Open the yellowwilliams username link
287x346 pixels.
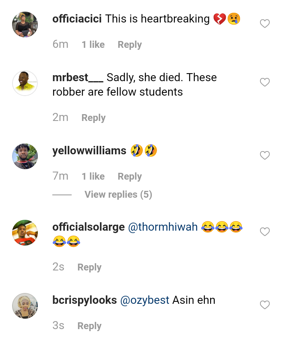[89, 151]
